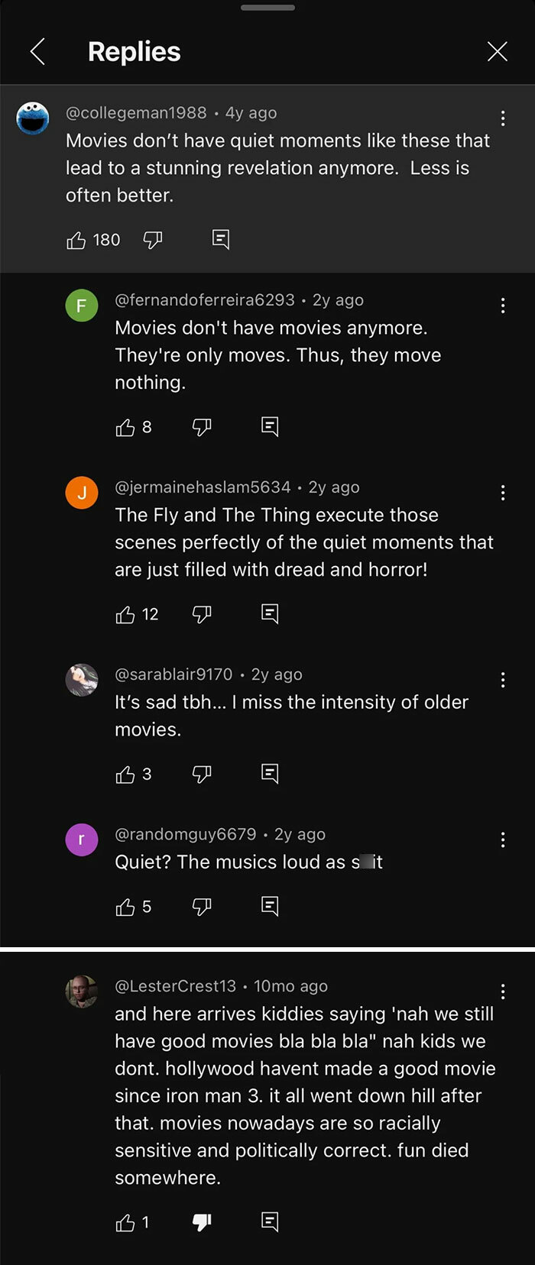535x1265 pixels.
Task: Close the Replies panel
Action: [498, 51]
